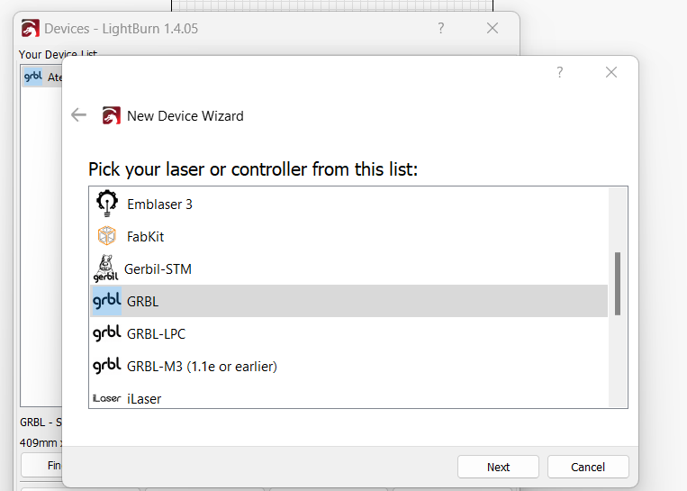The height and width of the screenshot is (491, 687).
Task: Select FabKit from the controller list
Action: click(348, 236)
